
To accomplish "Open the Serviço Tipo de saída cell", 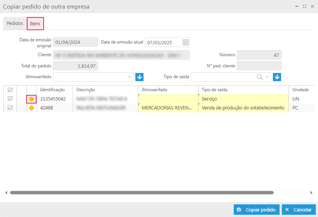I will click(243, 99).
